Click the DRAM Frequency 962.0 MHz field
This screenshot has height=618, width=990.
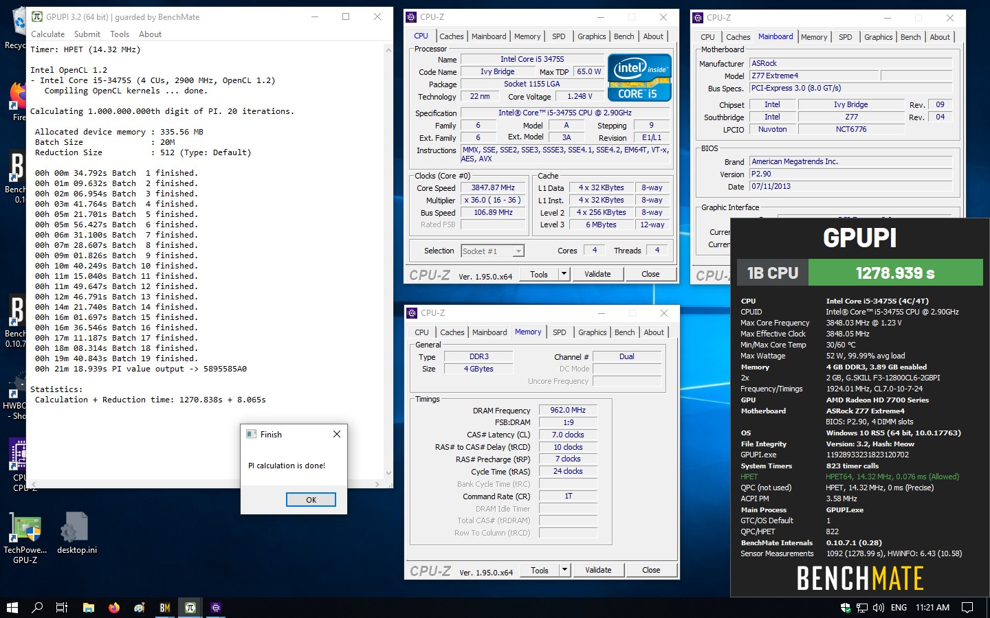coord(568,410)
